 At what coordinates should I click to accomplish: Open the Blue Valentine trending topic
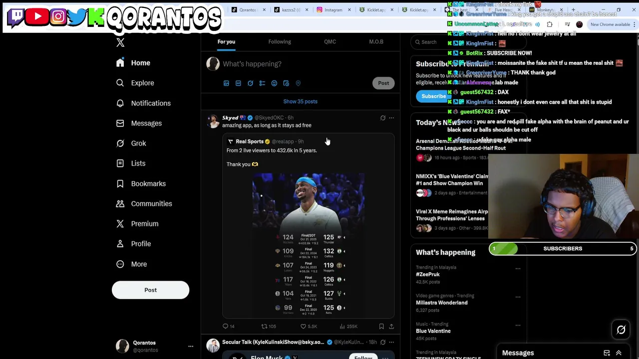[x=433, y=331]
